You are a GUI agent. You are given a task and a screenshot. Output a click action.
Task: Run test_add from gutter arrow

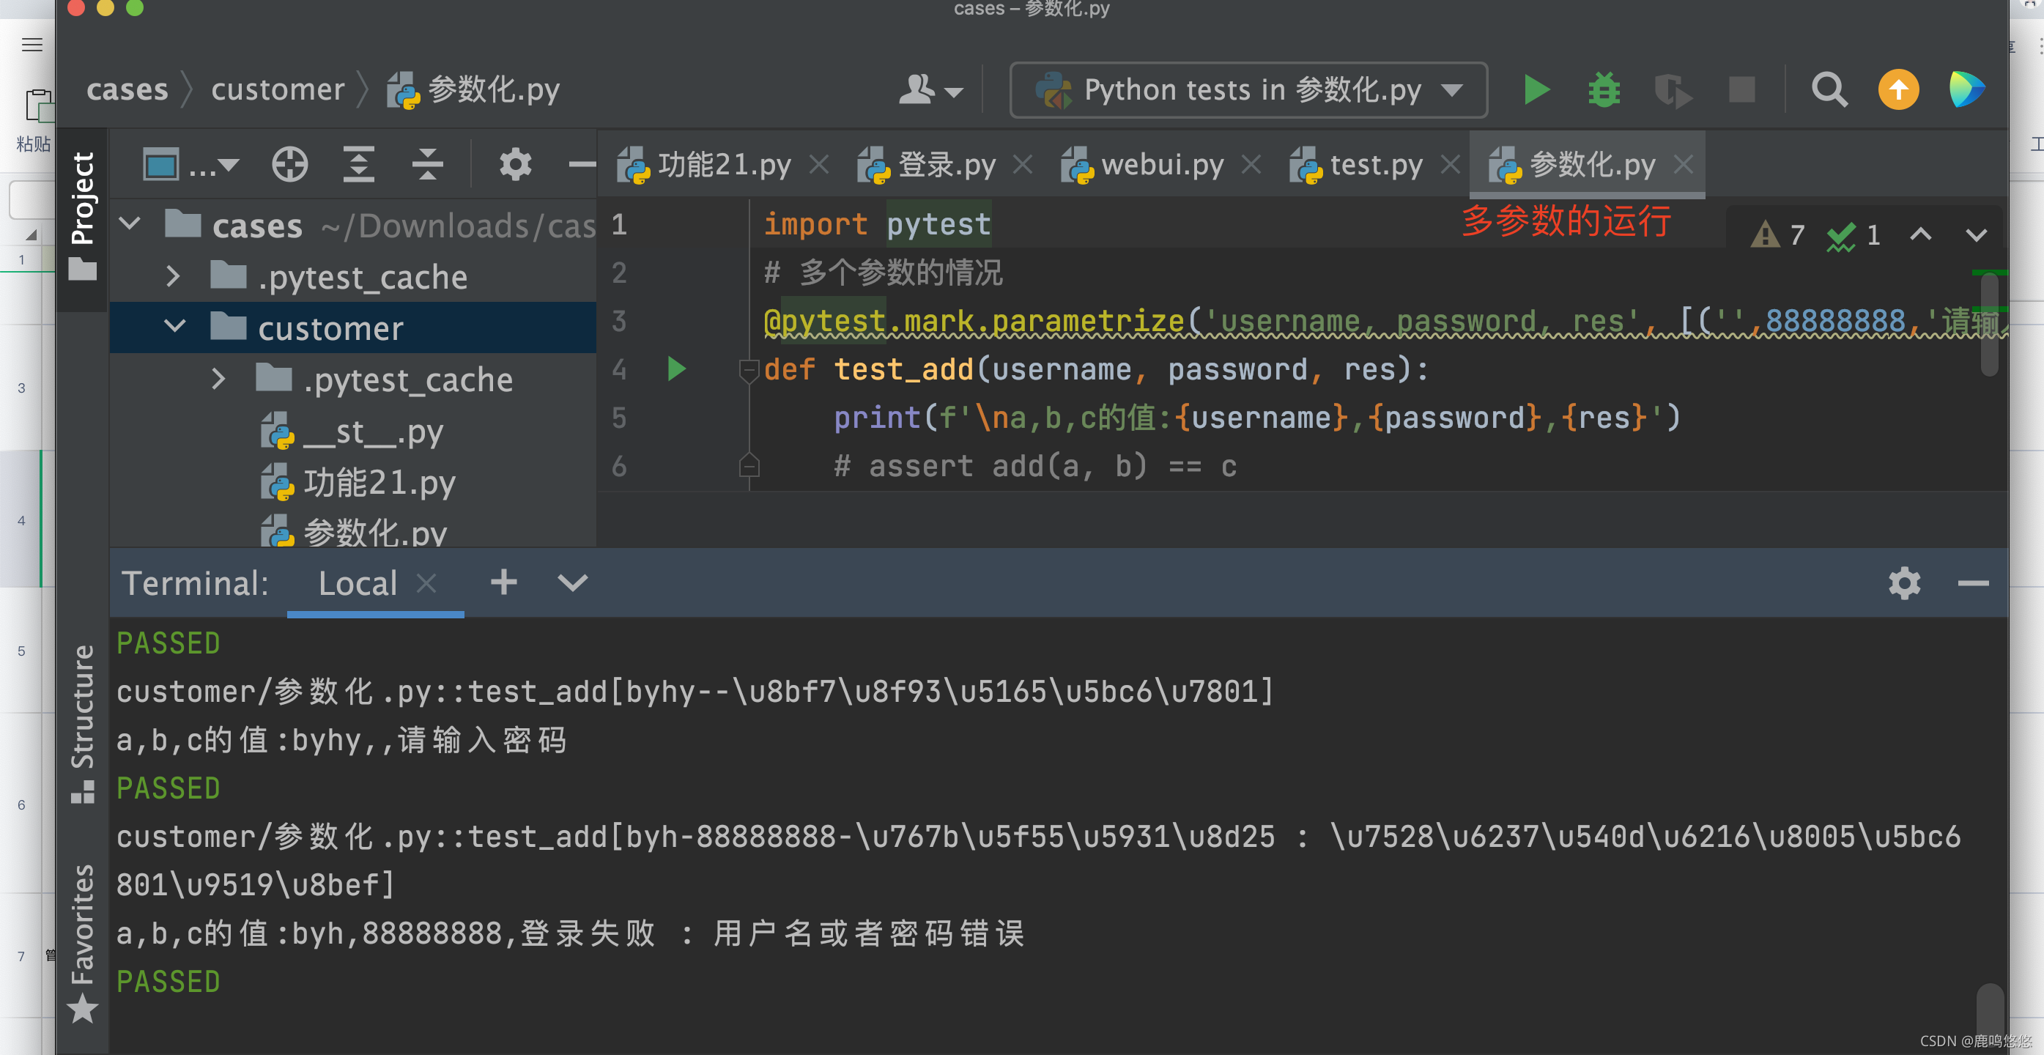pyautogui.click(x=676, y=369)
